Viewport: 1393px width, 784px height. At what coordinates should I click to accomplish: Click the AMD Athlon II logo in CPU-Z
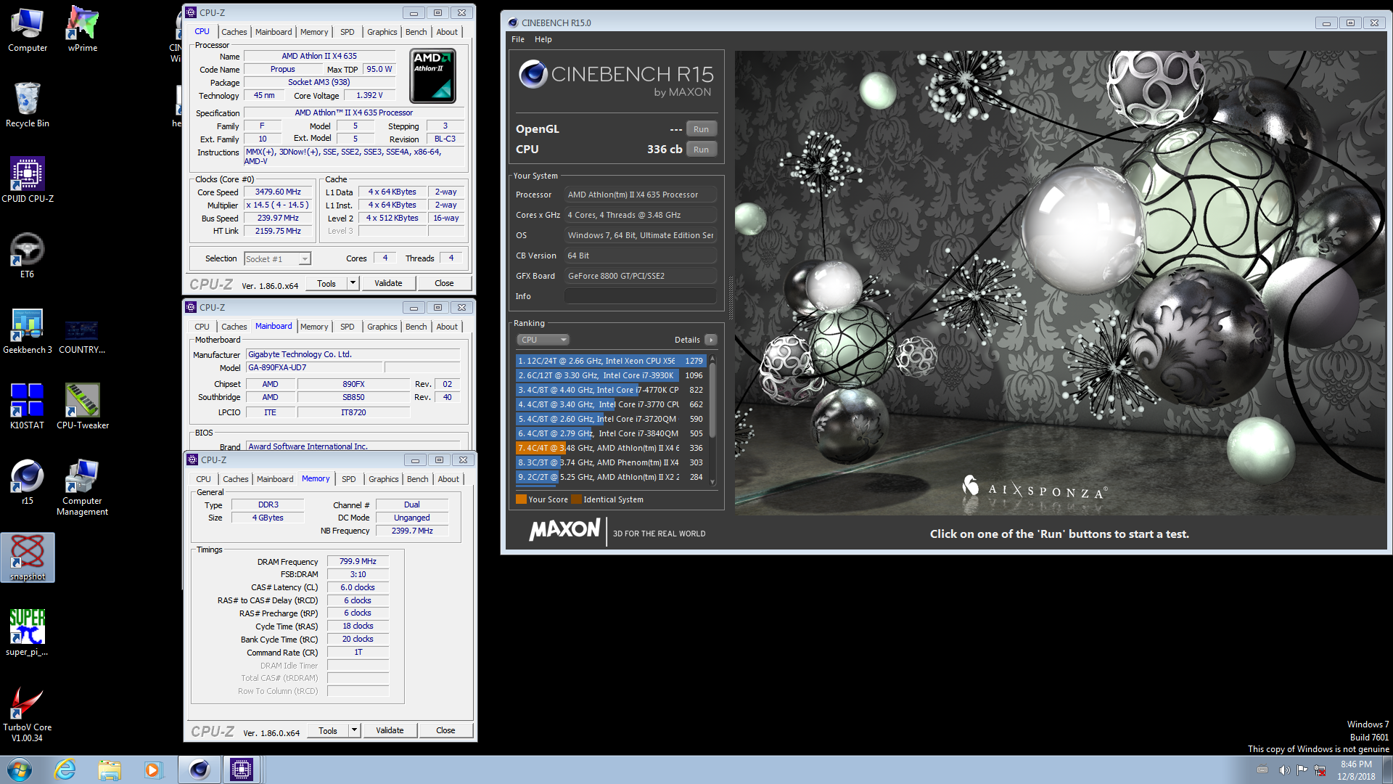point(432,75)
